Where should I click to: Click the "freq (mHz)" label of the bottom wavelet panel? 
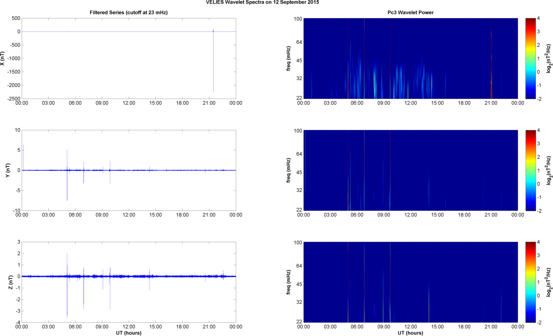tap(289, 282)
